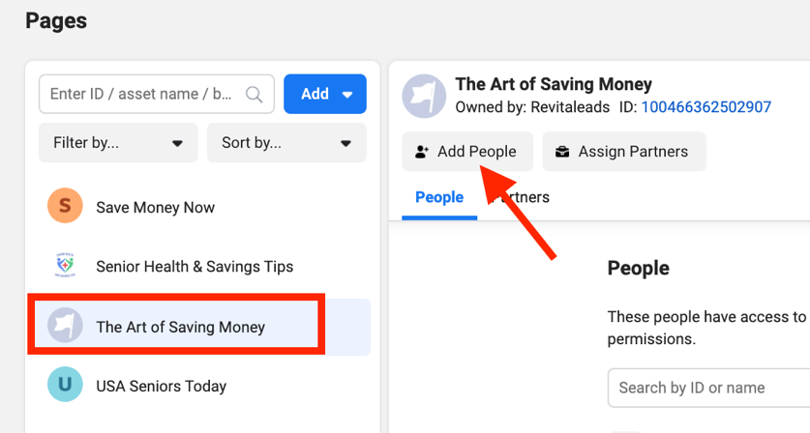This screenshot has width=810, height=433.
Task: Click the Senior Health & Savings Tips logo
Action: [65, 265]
